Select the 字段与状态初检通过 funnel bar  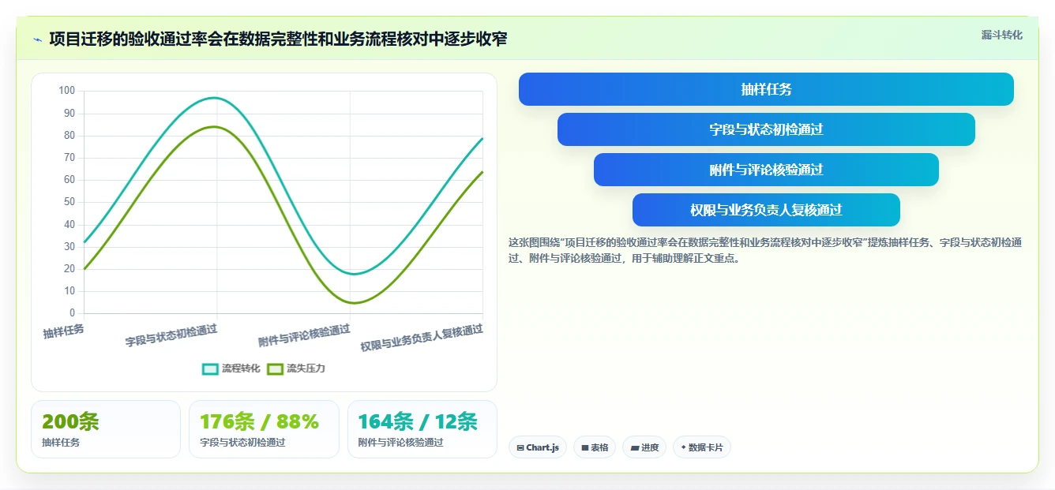pos(766,129)
